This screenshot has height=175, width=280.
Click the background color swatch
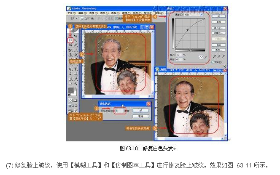tap(75, 94)
